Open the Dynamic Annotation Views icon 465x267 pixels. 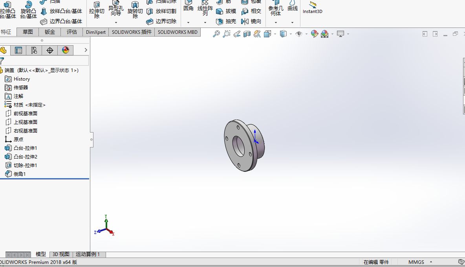pos(257,34)
